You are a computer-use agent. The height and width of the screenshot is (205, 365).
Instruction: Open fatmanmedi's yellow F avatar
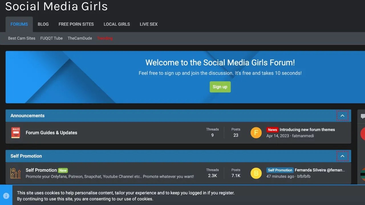pos(256,132)
